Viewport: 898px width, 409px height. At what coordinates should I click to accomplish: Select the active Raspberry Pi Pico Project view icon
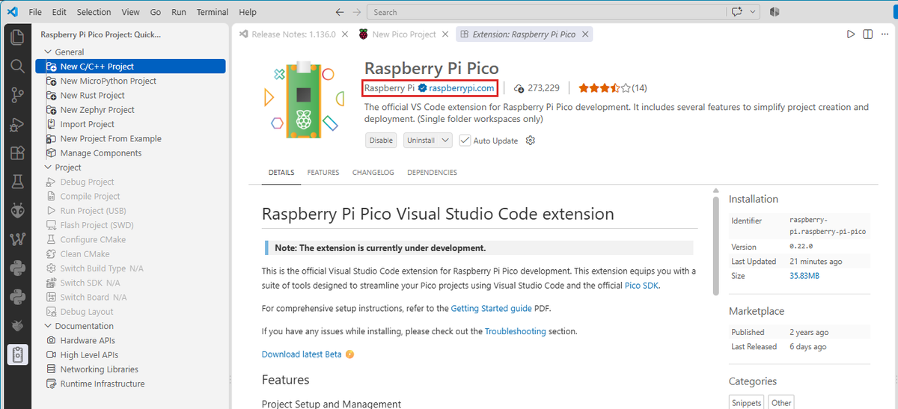17,355
